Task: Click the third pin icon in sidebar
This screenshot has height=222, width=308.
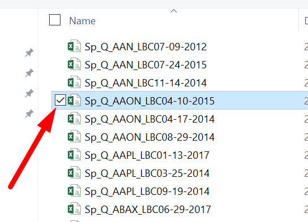Action: click(x=29, y=93)
